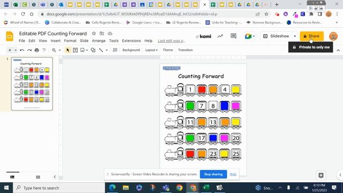343x193 pixels.
Task: Click the Hide link in sharing bar
Action: pyautogui.click(x=233, y=174)
